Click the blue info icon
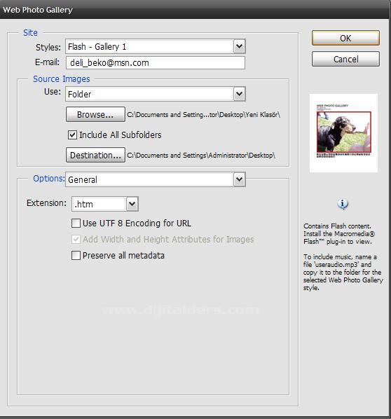This screenshot has height=419, width=391. click(x=343, y=204)
